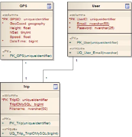This screenshot has height=137, width=132.
Task: Select the underlined TripIDMySQL bigint column
Action: pos(26,104)
